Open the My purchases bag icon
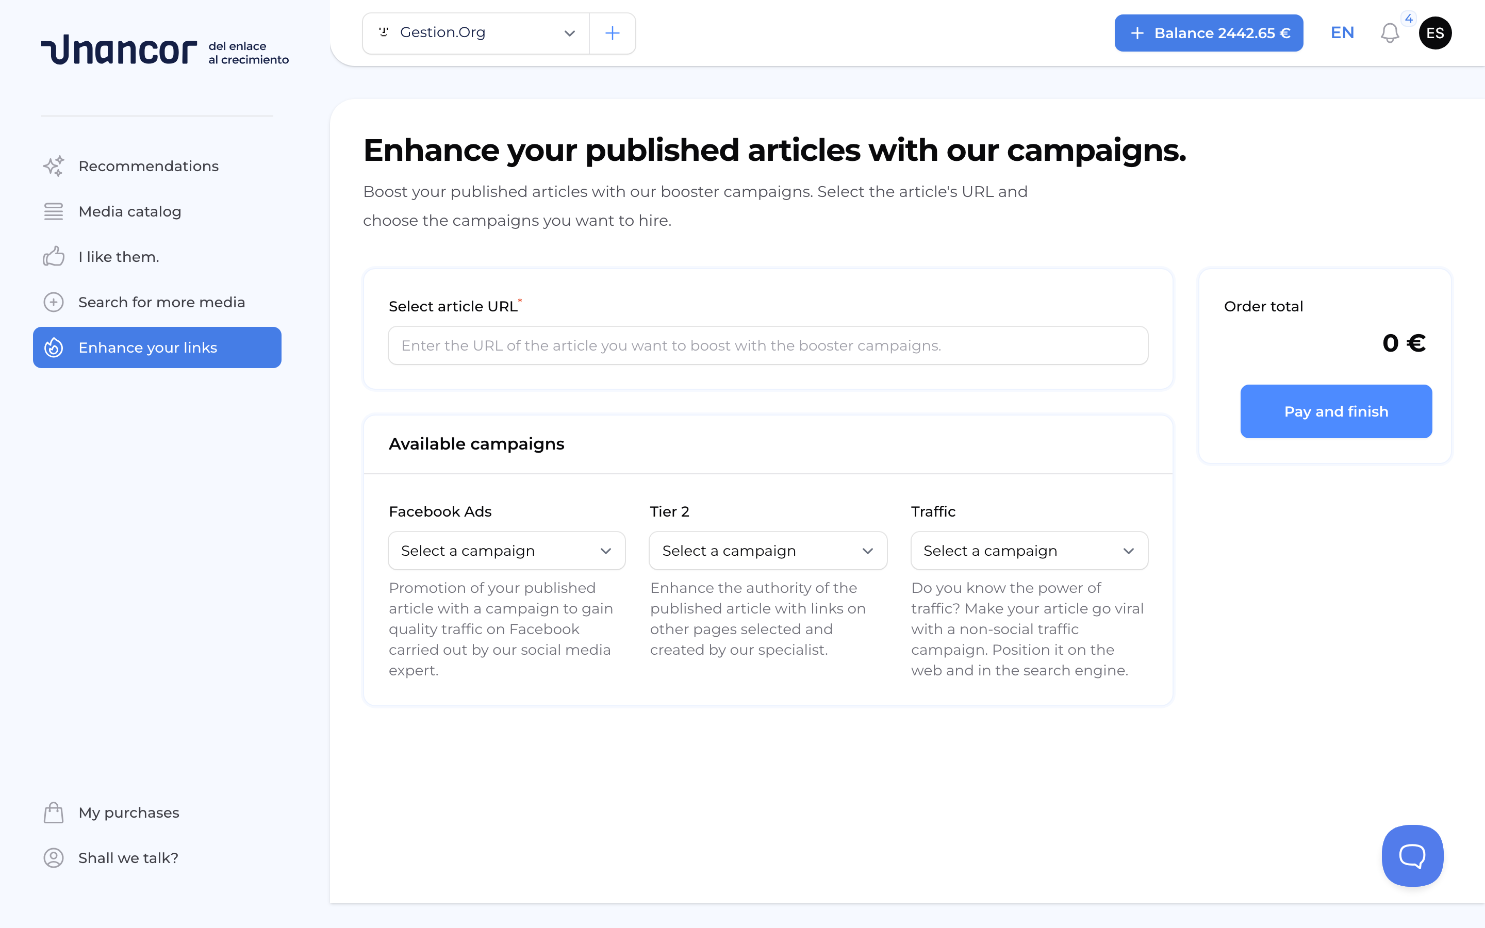The image size is (1485, 928). (54, 812)
